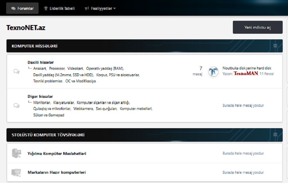Open Korpus, PSU və aksesuarlar subforum
The image size is (288, 183).
point(118,75)
